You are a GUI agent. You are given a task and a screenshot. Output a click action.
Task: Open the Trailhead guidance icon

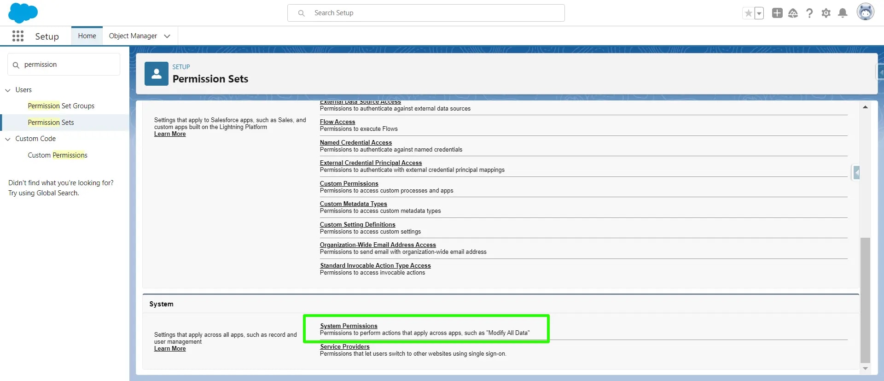tap(793, 13)
